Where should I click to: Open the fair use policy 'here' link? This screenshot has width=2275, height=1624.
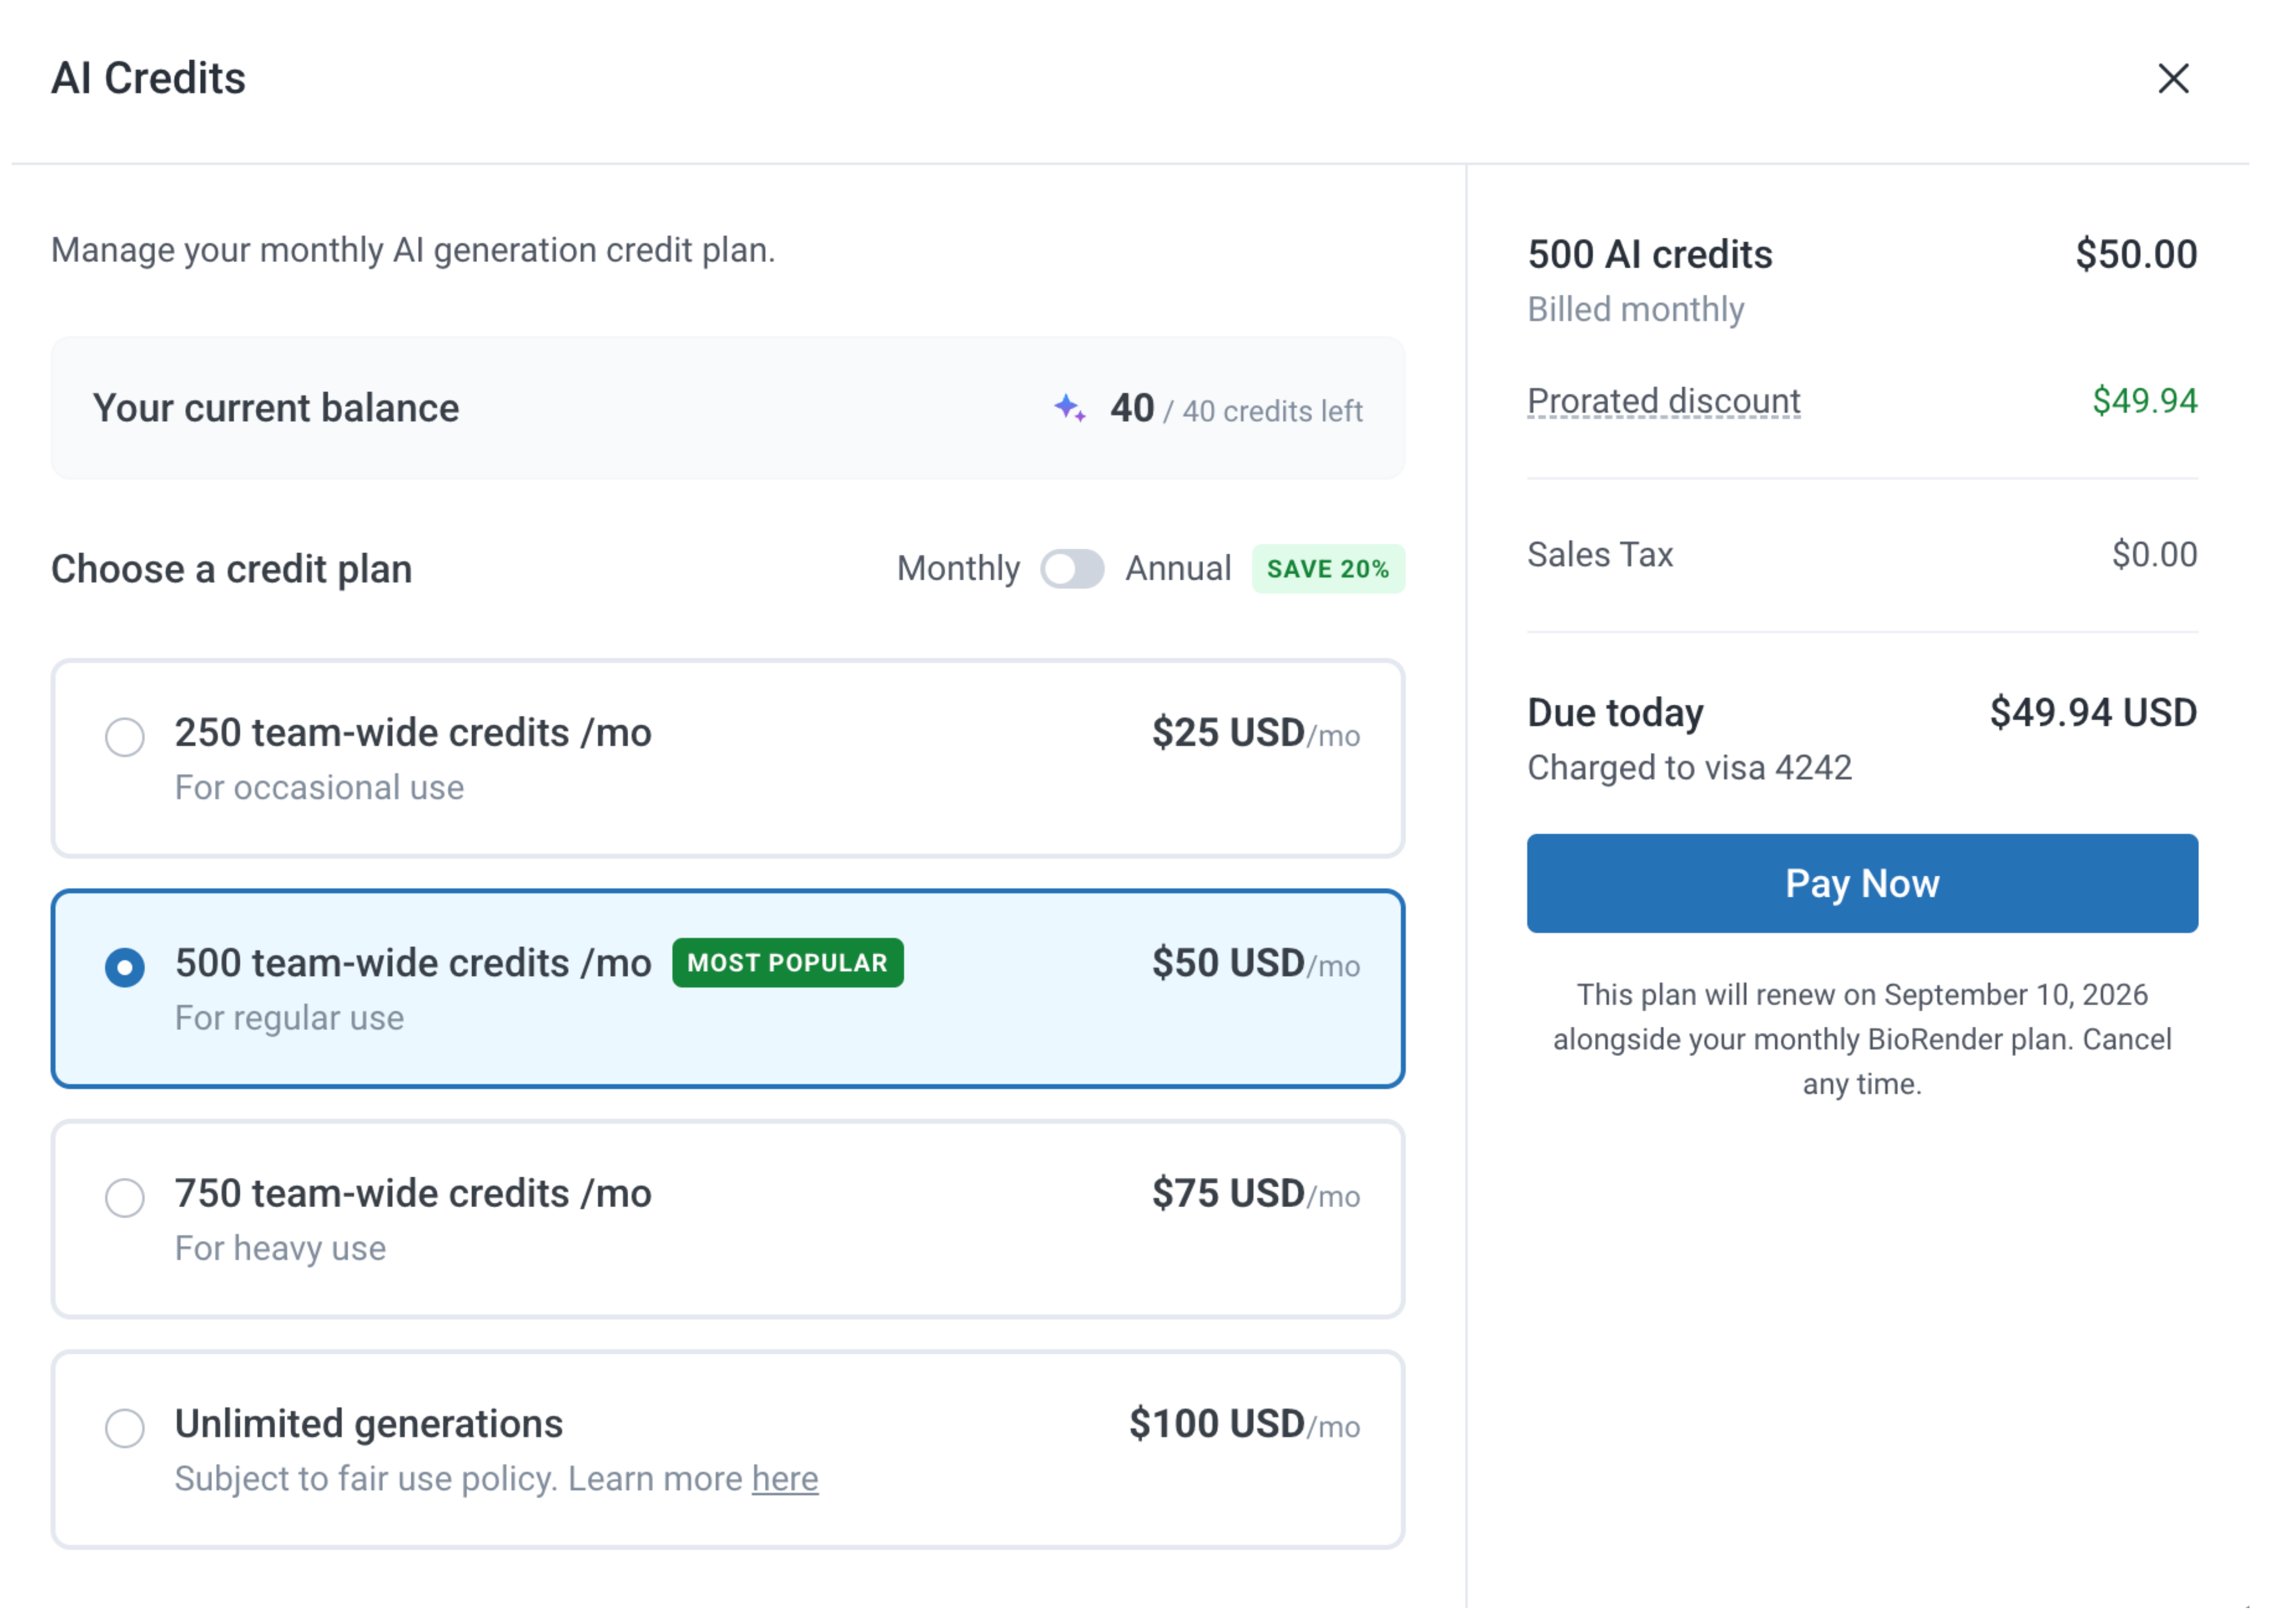[x=785, y=1479]
